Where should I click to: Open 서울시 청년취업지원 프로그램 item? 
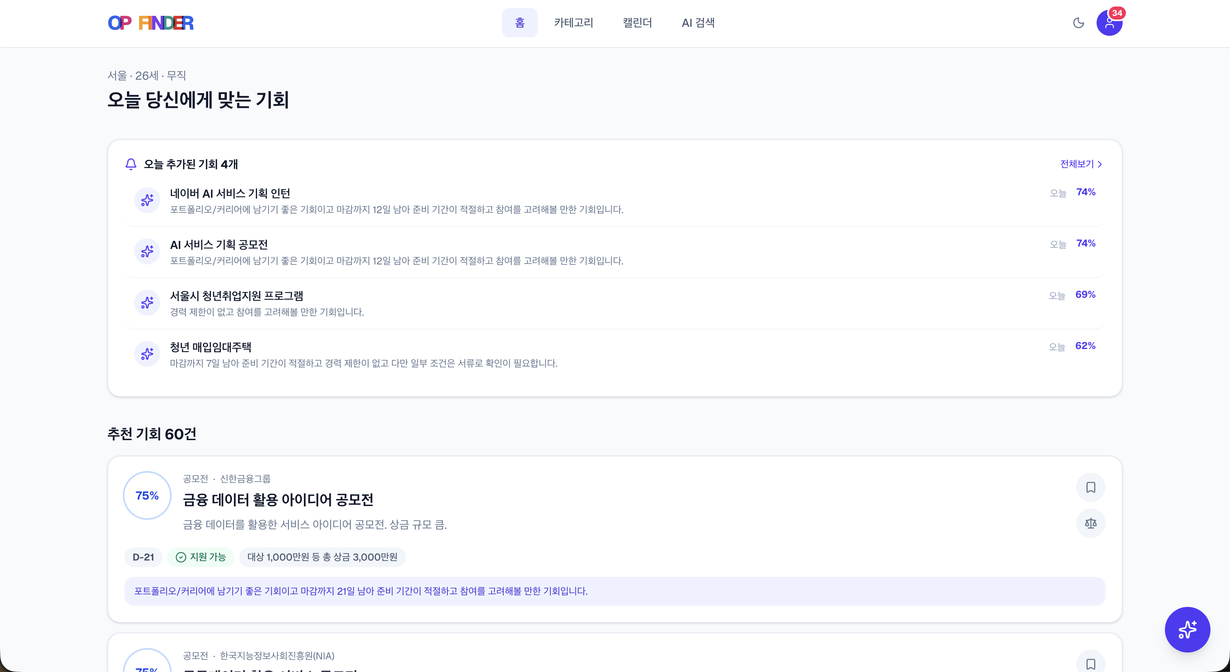click(615, 303)
